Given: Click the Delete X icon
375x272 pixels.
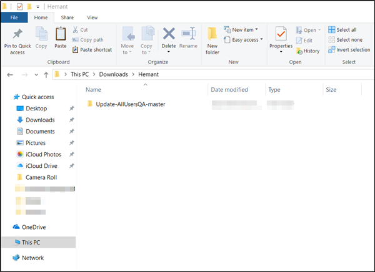Looking at the screenshot, I should pos(169,34).
